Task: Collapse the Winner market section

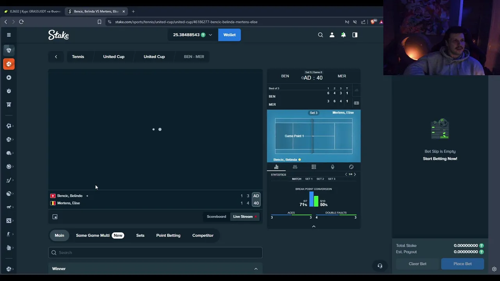Action: (256, 269)
